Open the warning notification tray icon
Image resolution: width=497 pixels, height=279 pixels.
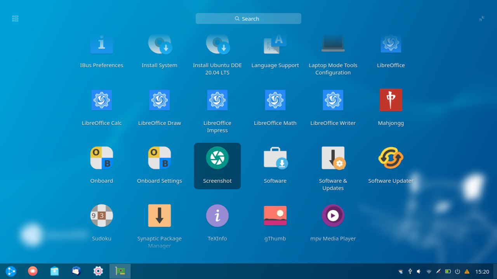point(467,272)
